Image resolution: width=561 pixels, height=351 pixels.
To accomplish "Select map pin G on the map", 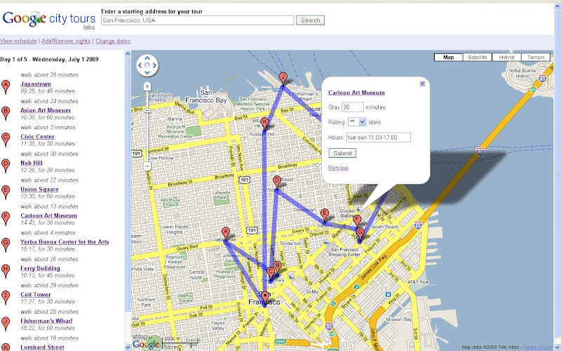I will tap(360, 234).
